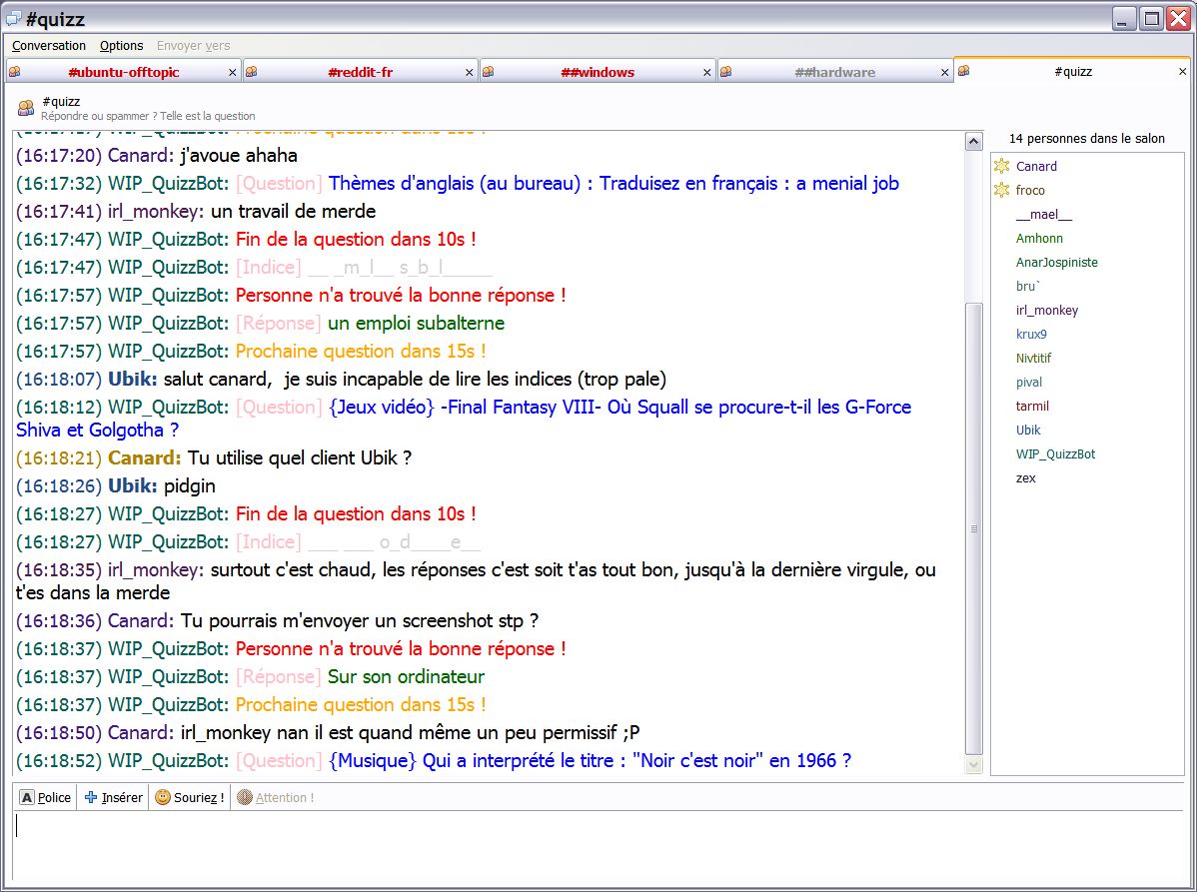Switch to the #ubuntu-offtopic tab
This screenshot has height=892, width=1197.
click(123, 73)
